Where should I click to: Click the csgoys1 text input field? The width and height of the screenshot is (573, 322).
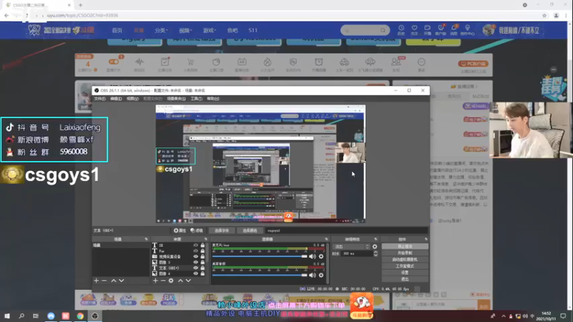click(x=346, y=230)
